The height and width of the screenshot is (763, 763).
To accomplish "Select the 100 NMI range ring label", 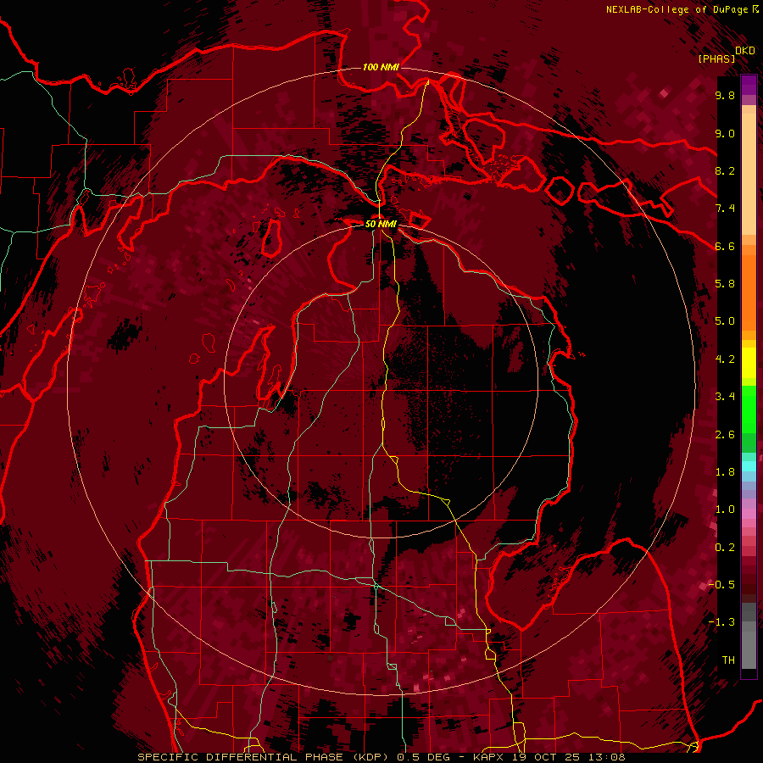I will [x=381, y=67].
